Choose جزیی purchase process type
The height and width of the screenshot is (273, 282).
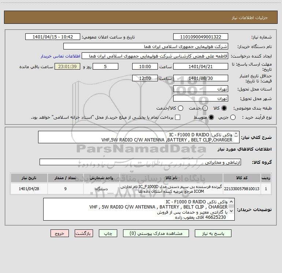[x=233, y=117]
